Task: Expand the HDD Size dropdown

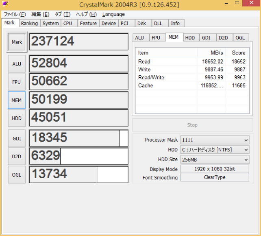Action: [215, 160]
